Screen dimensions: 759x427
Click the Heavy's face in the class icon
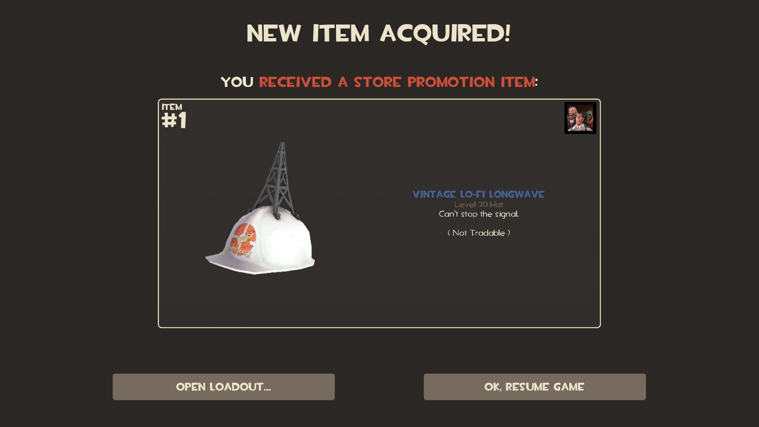(x=573, y=113)
